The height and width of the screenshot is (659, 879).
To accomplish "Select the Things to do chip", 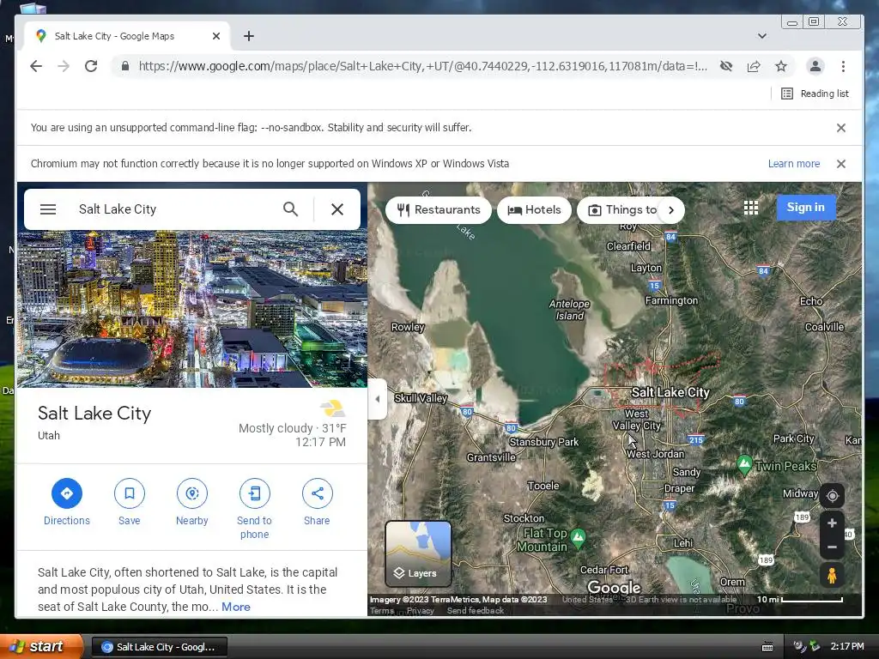I will click(x=622, y=210).
